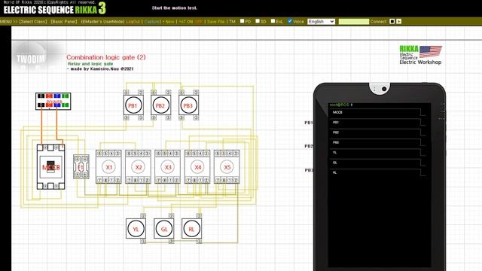Click the tablet front camera
Image resolution: width=482 pixels, height=271 pixels.
tap(384, 89)
